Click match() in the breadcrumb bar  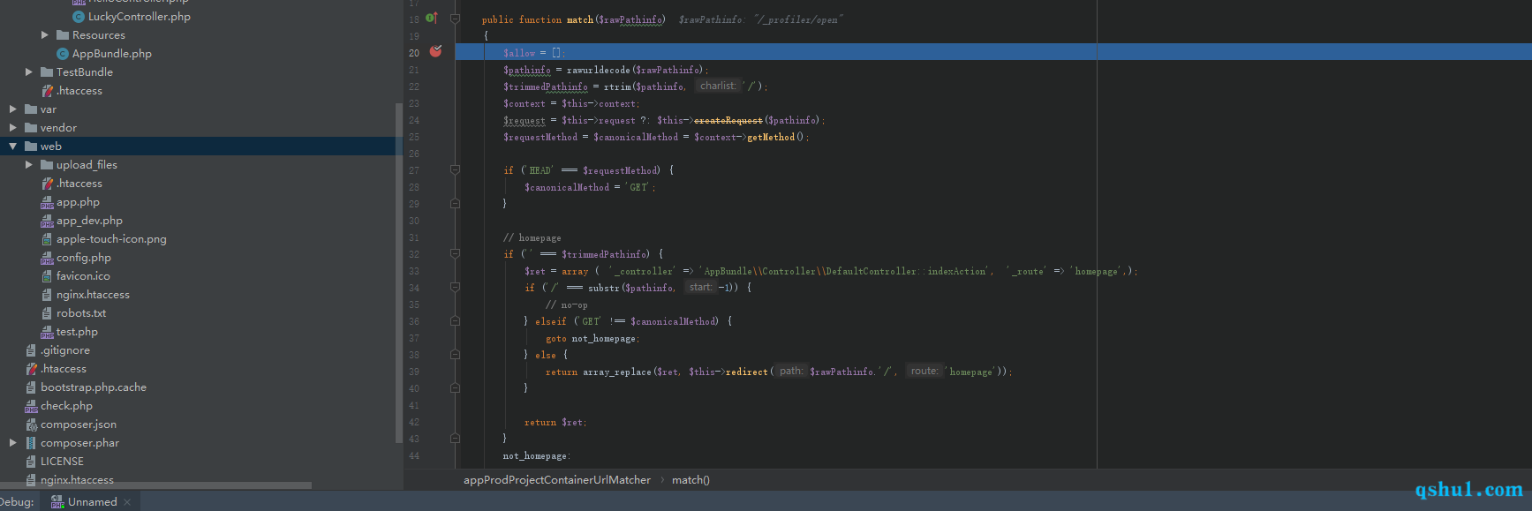691,480
